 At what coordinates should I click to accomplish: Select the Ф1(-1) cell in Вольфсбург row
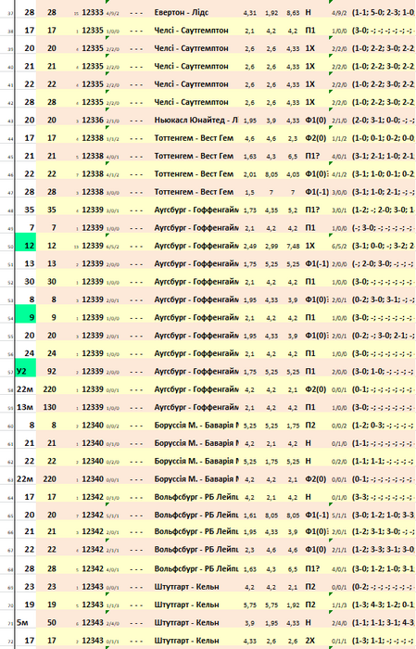[317, 515]
